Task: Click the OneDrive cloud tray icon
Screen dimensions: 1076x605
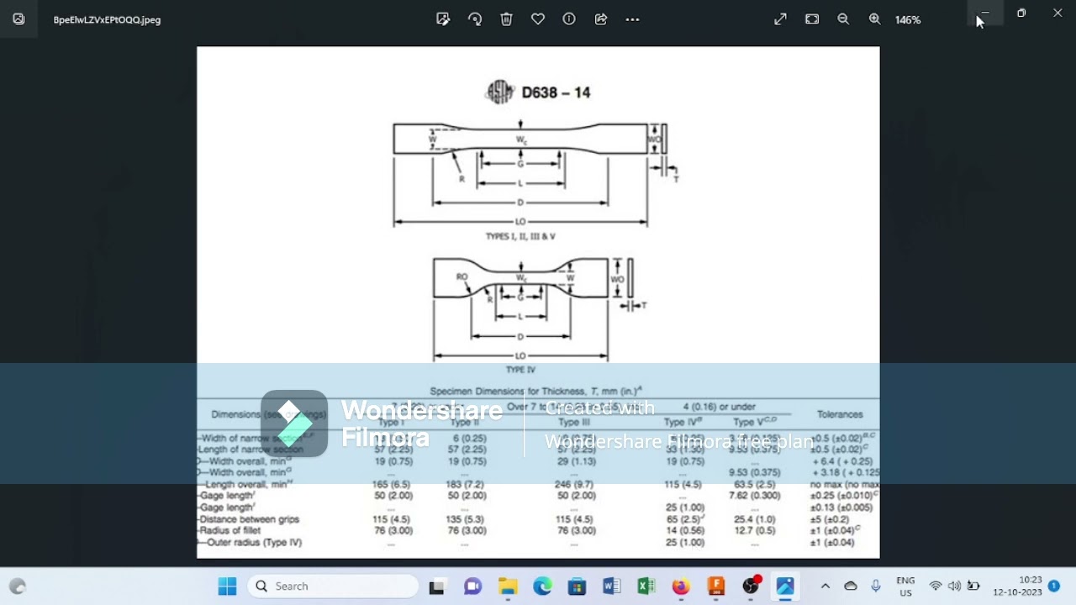Action: tap(851, 587)
